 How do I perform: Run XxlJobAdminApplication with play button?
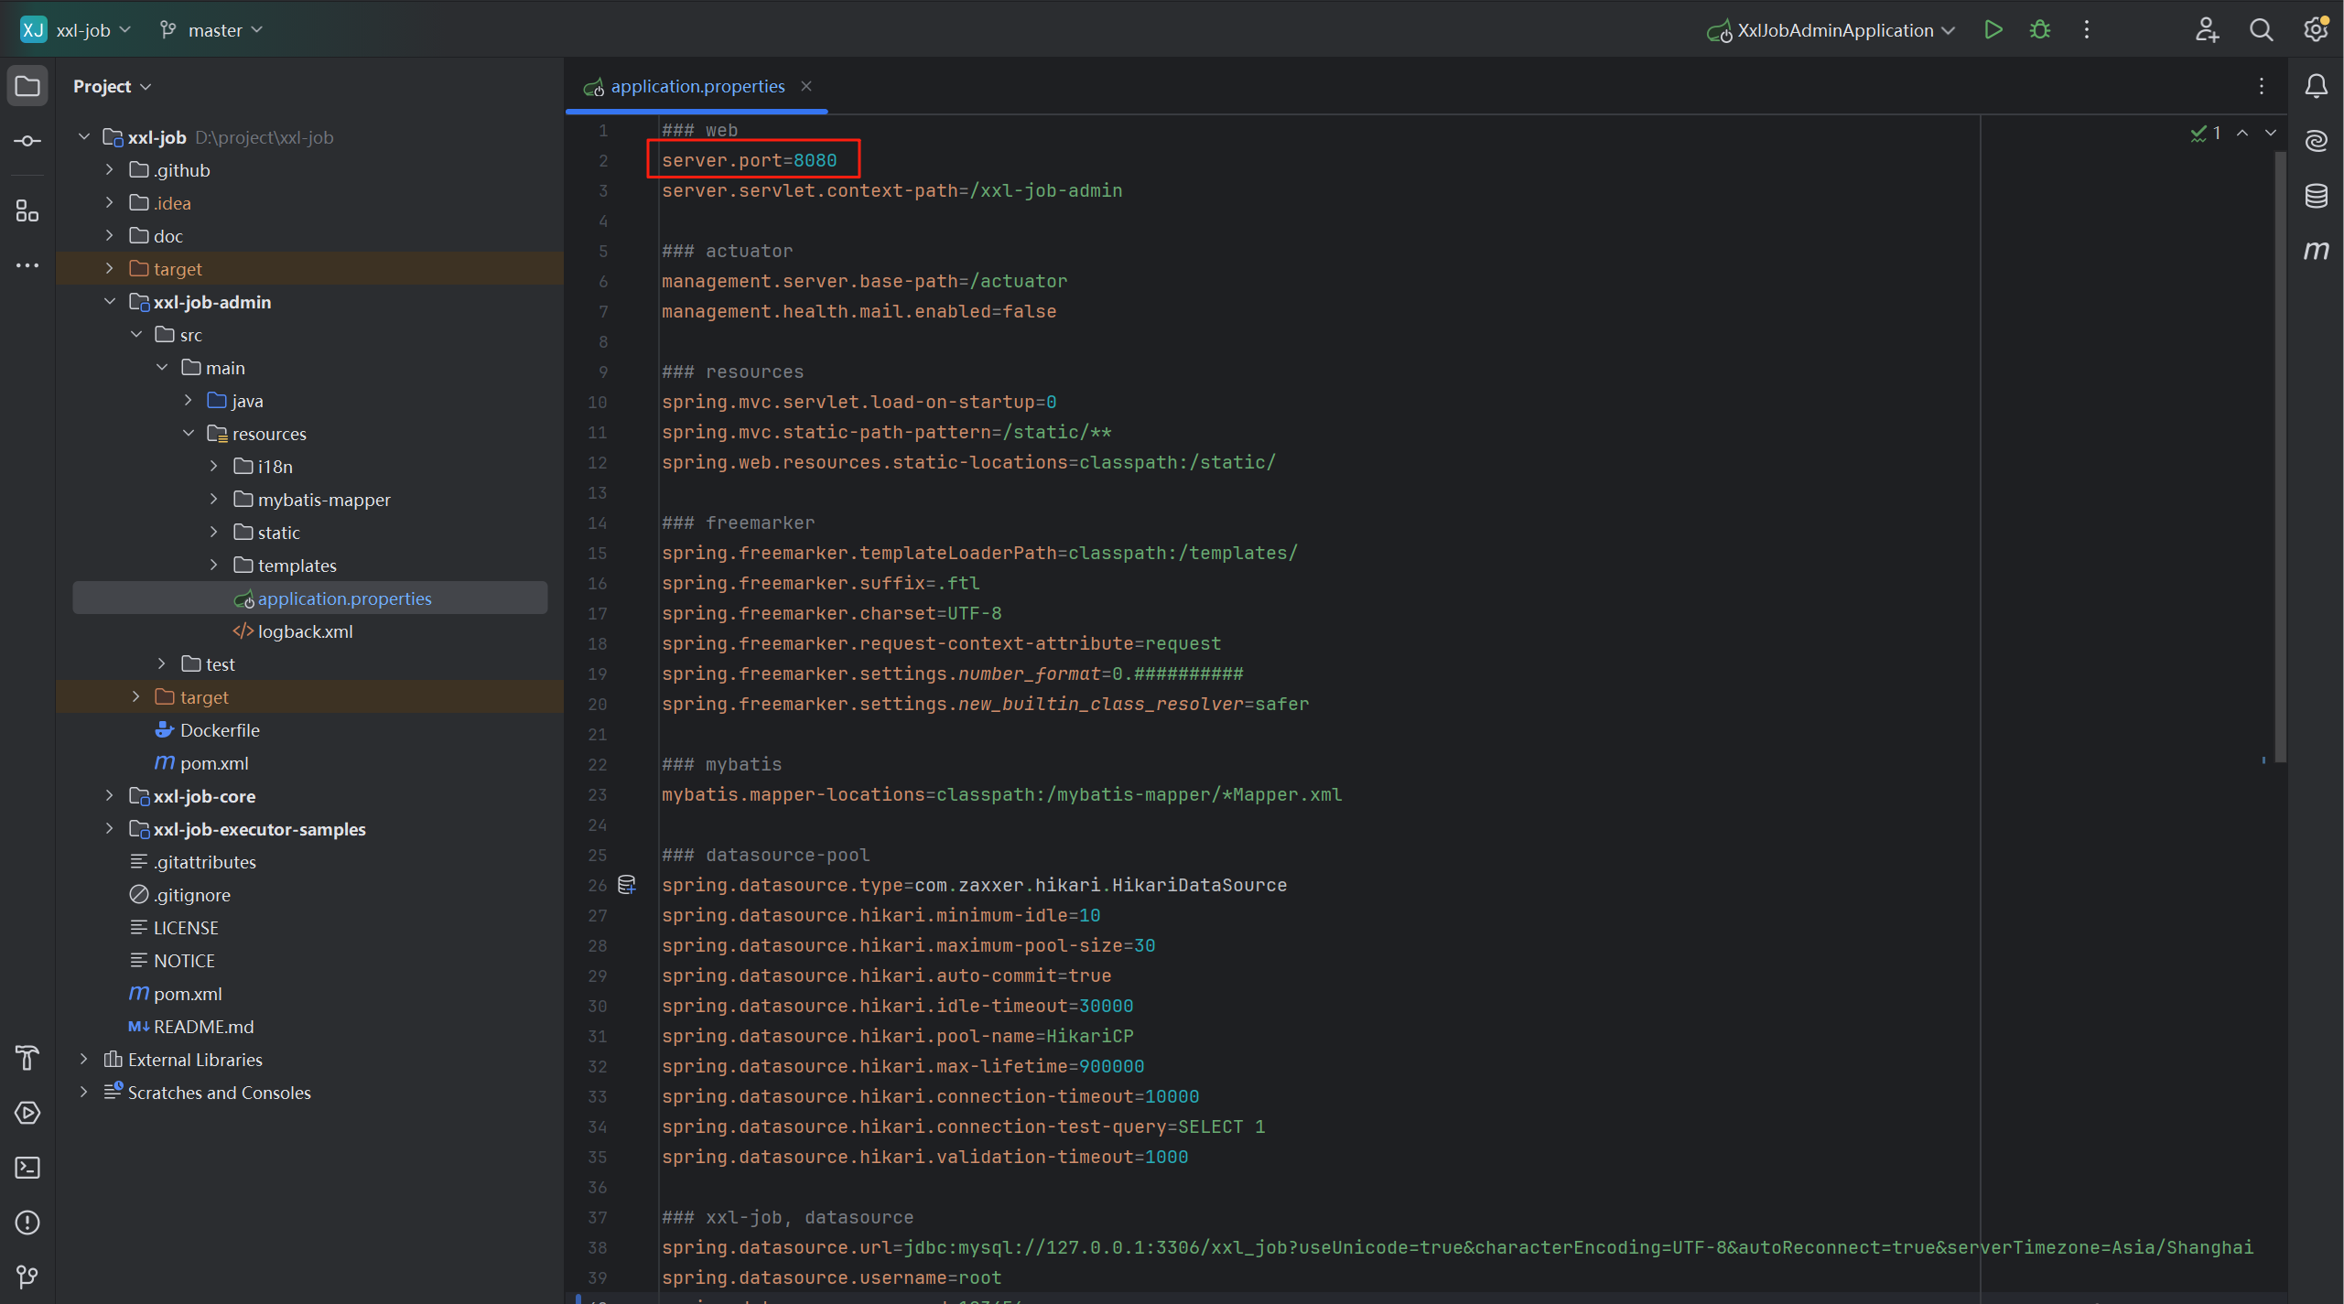(x=1993, y=30)
